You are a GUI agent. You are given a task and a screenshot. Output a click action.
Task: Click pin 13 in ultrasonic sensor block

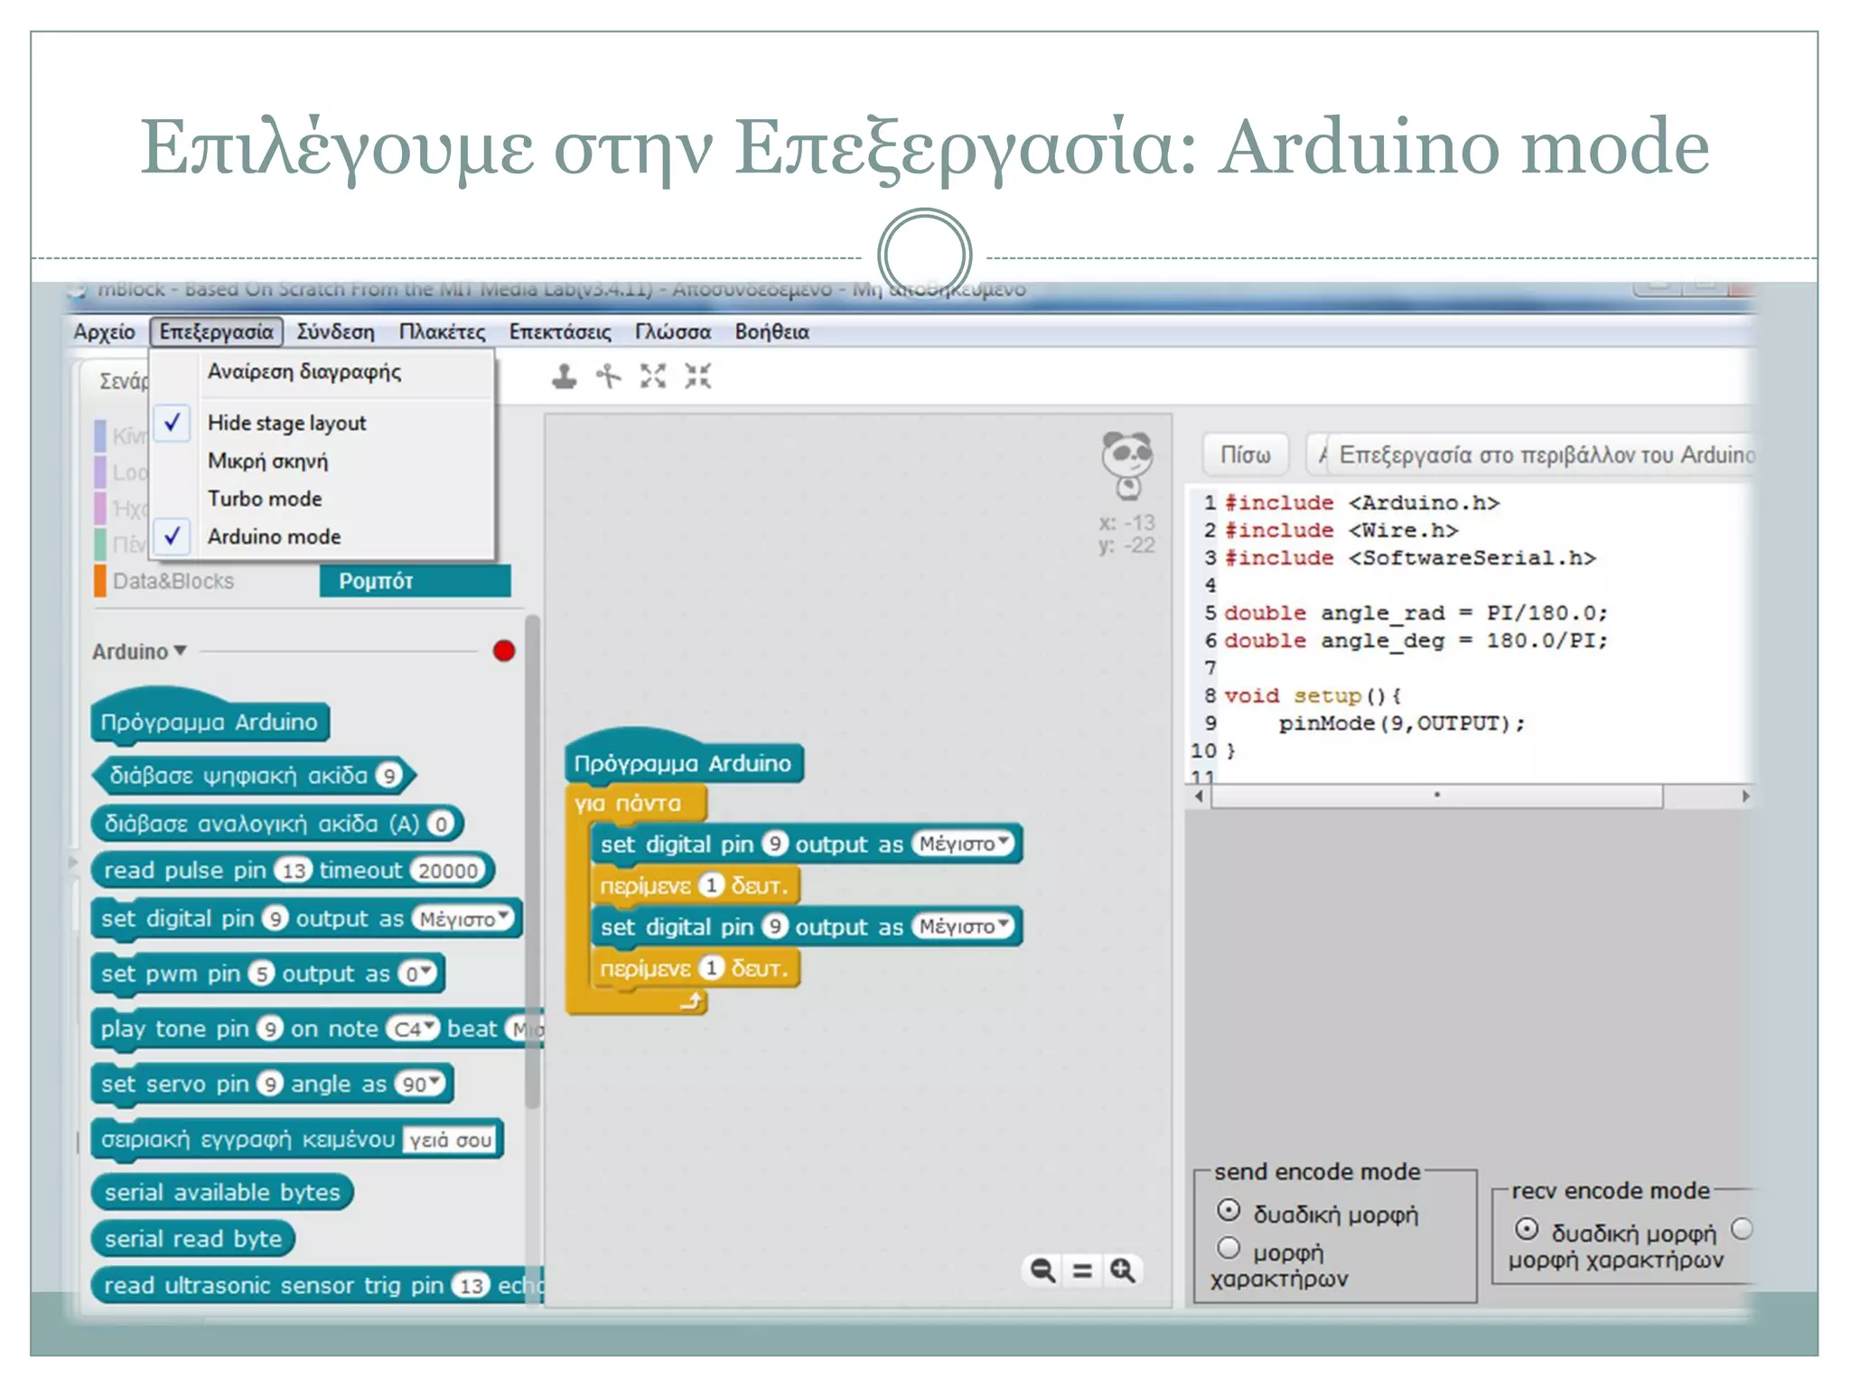pos(472,1285)
